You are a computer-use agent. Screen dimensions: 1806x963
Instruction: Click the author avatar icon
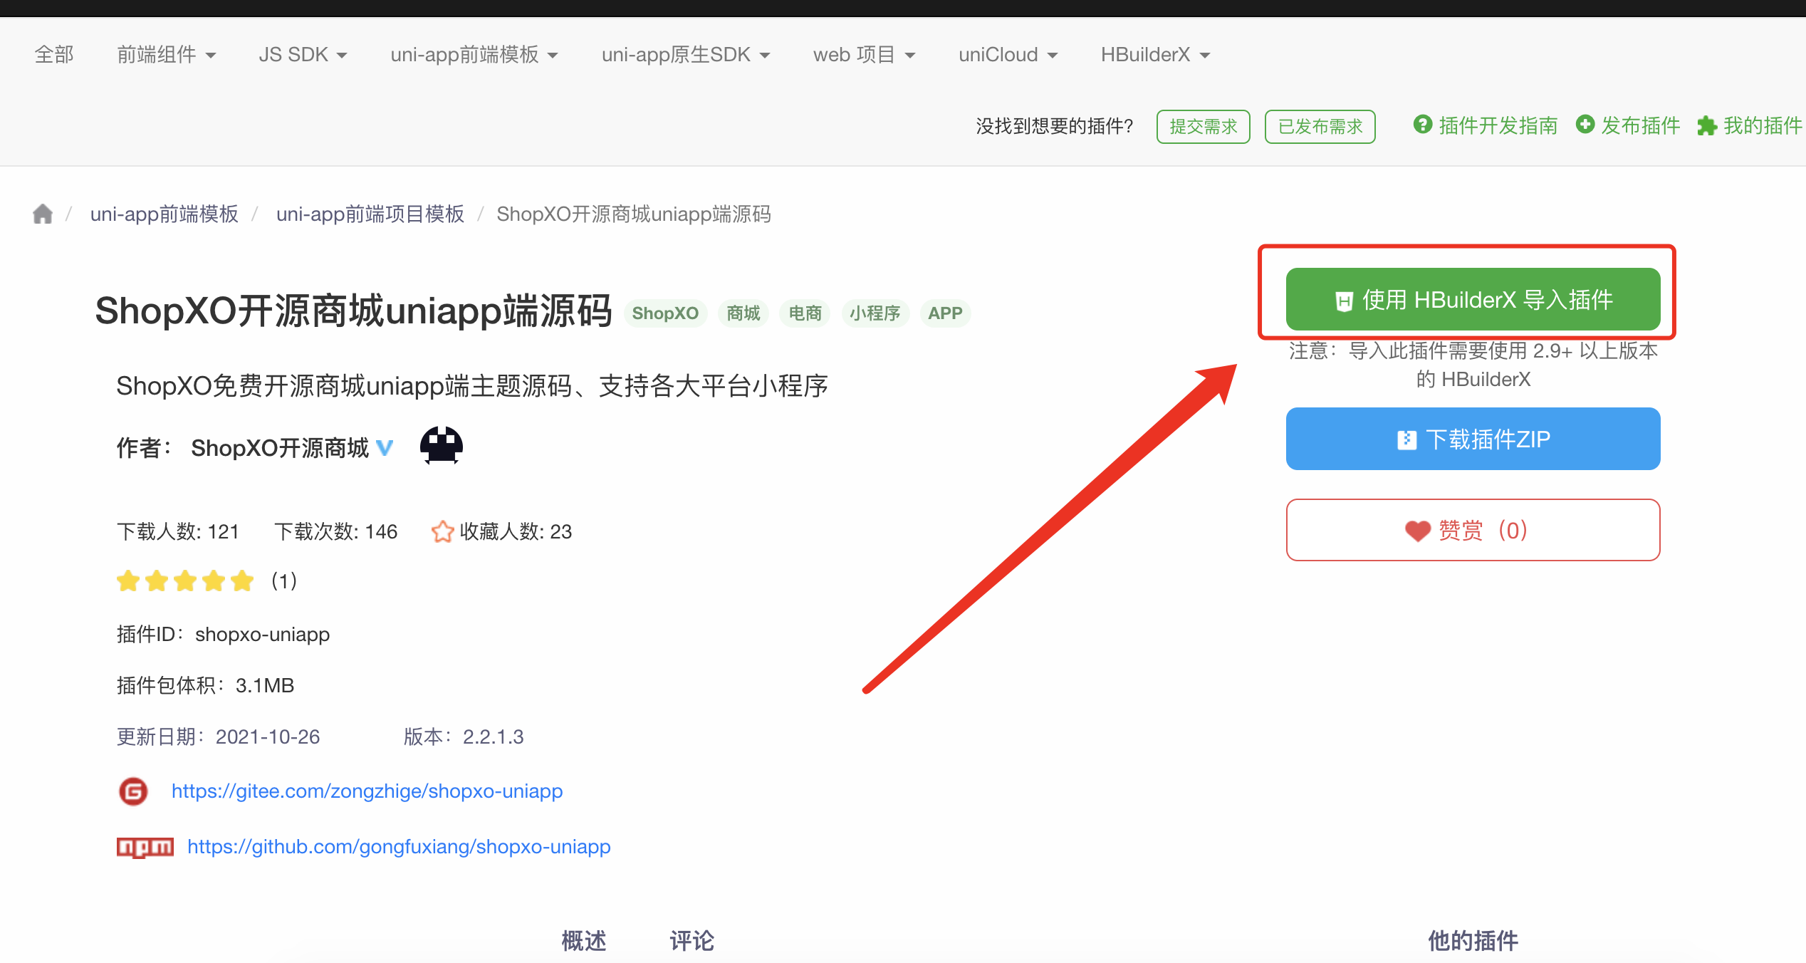(441, 446)
